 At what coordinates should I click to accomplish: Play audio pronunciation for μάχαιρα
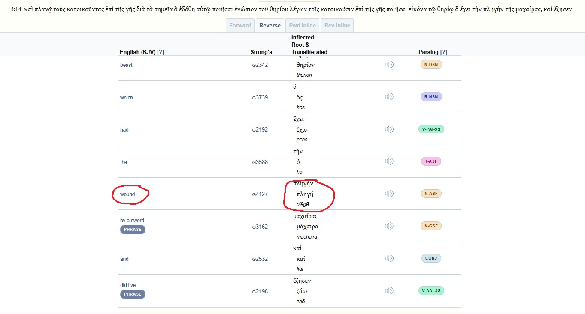click(x=389, y=226)
